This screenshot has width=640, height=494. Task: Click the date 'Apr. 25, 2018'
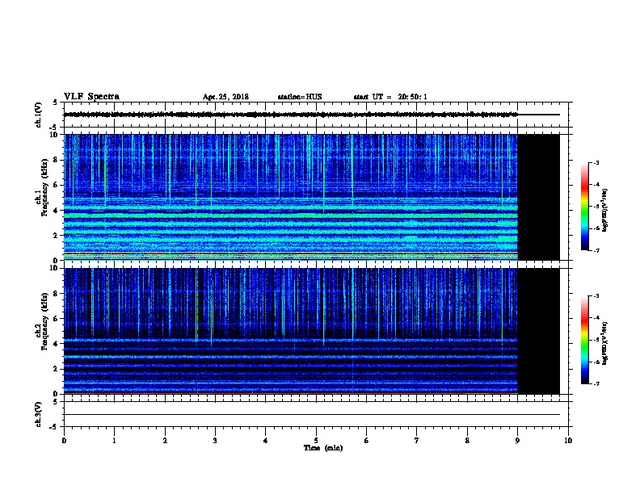coord(225,97)
